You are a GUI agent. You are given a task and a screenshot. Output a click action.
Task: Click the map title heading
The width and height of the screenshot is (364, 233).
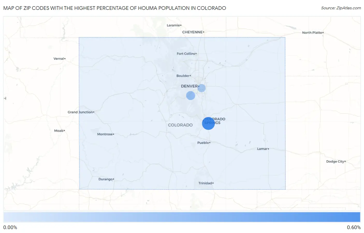(x=115, y=8)
